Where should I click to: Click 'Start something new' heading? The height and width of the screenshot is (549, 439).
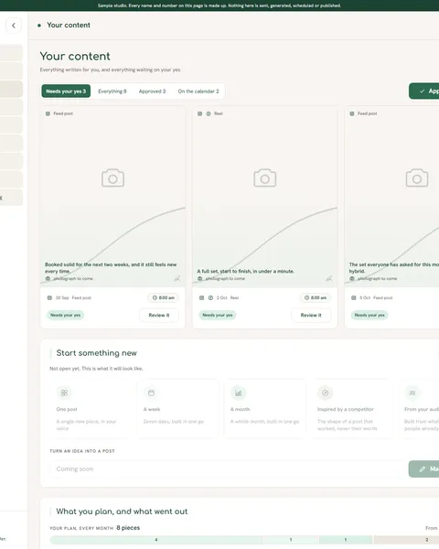pyautogui.click(x=96, y=353)
